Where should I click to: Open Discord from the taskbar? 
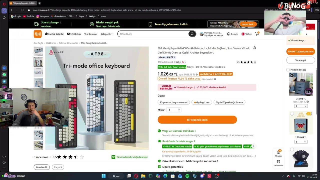(202, 176)
